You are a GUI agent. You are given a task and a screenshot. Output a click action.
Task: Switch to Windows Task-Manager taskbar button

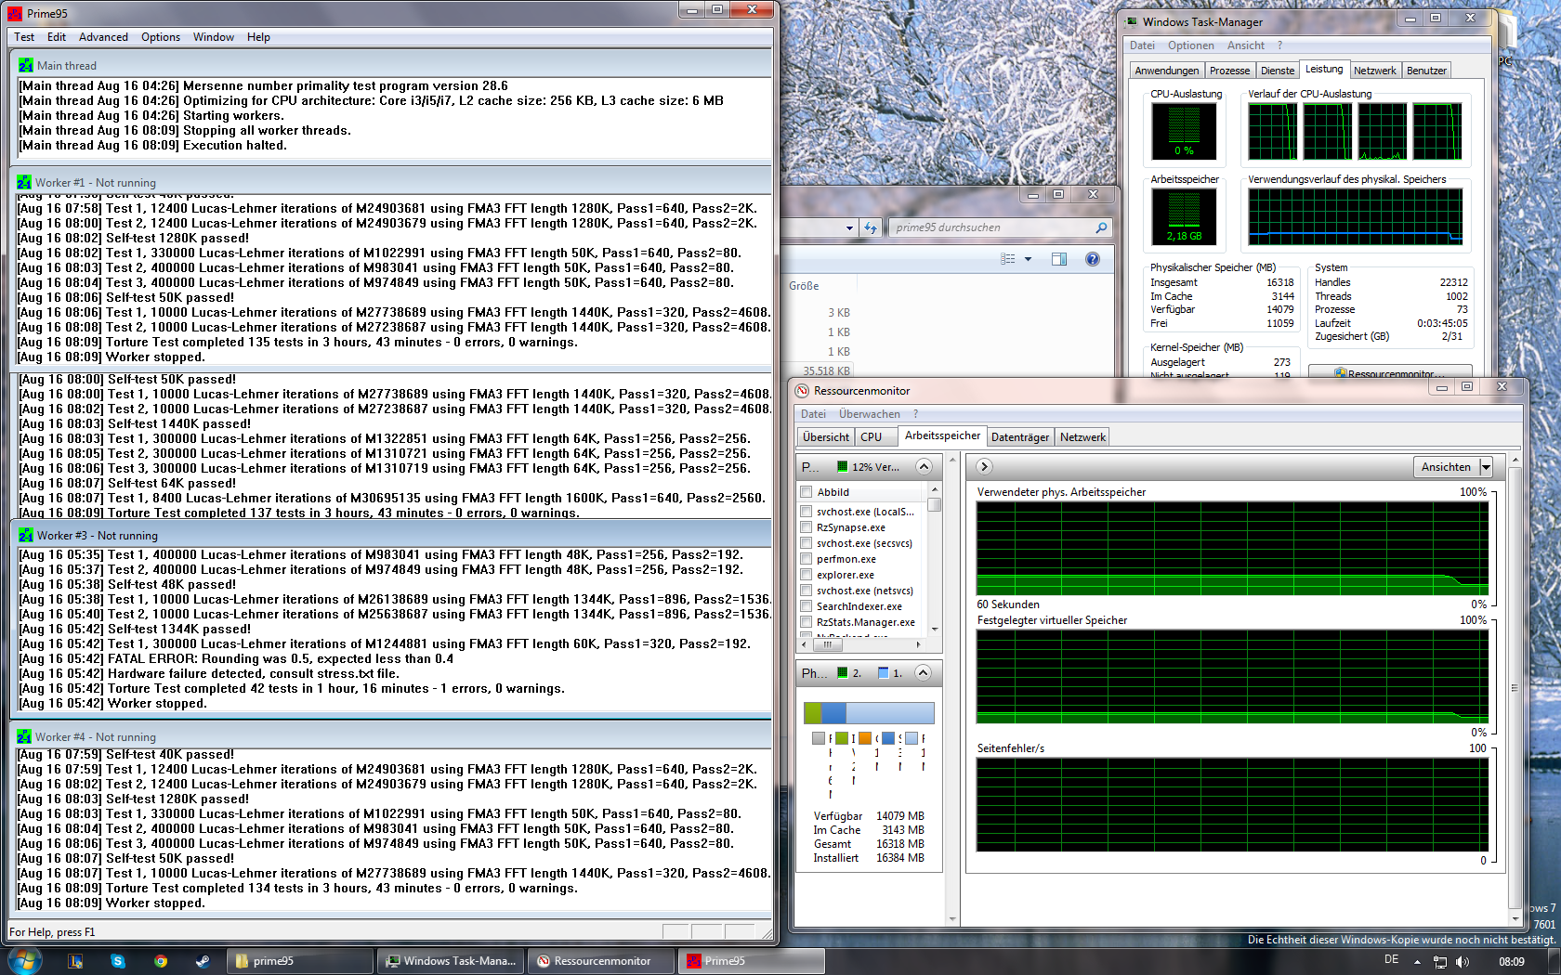point(450,961)
